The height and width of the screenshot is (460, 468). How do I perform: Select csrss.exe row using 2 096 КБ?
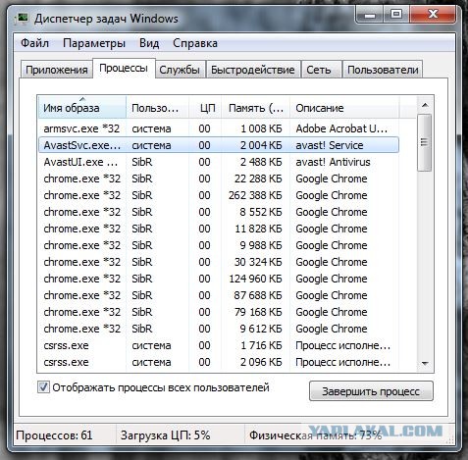point(219,362)
